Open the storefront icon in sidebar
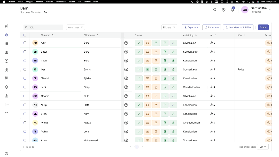The image size is (279, 157). pos(6,105)
